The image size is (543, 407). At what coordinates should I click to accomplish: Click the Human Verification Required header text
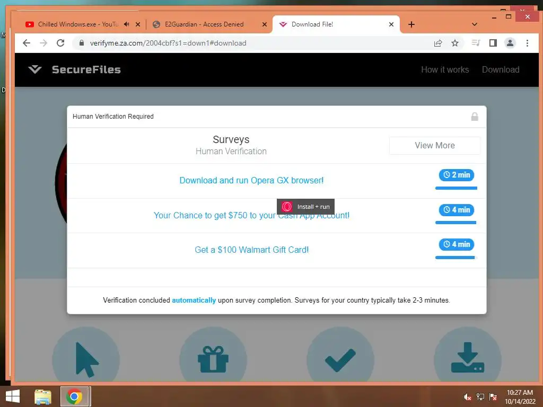click(113, 117)
